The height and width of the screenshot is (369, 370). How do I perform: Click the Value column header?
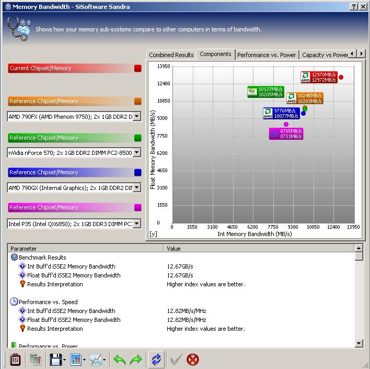[259, 249]
